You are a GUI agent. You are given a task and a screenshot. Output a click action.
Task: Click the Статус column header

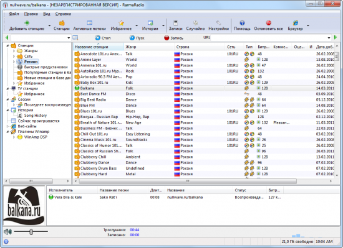click(249, 190)
